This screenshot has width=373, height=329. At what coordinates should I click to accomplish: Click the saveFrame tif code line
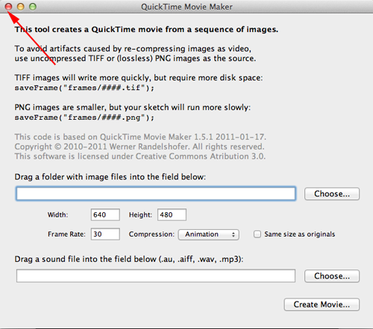tap(84, 88)
